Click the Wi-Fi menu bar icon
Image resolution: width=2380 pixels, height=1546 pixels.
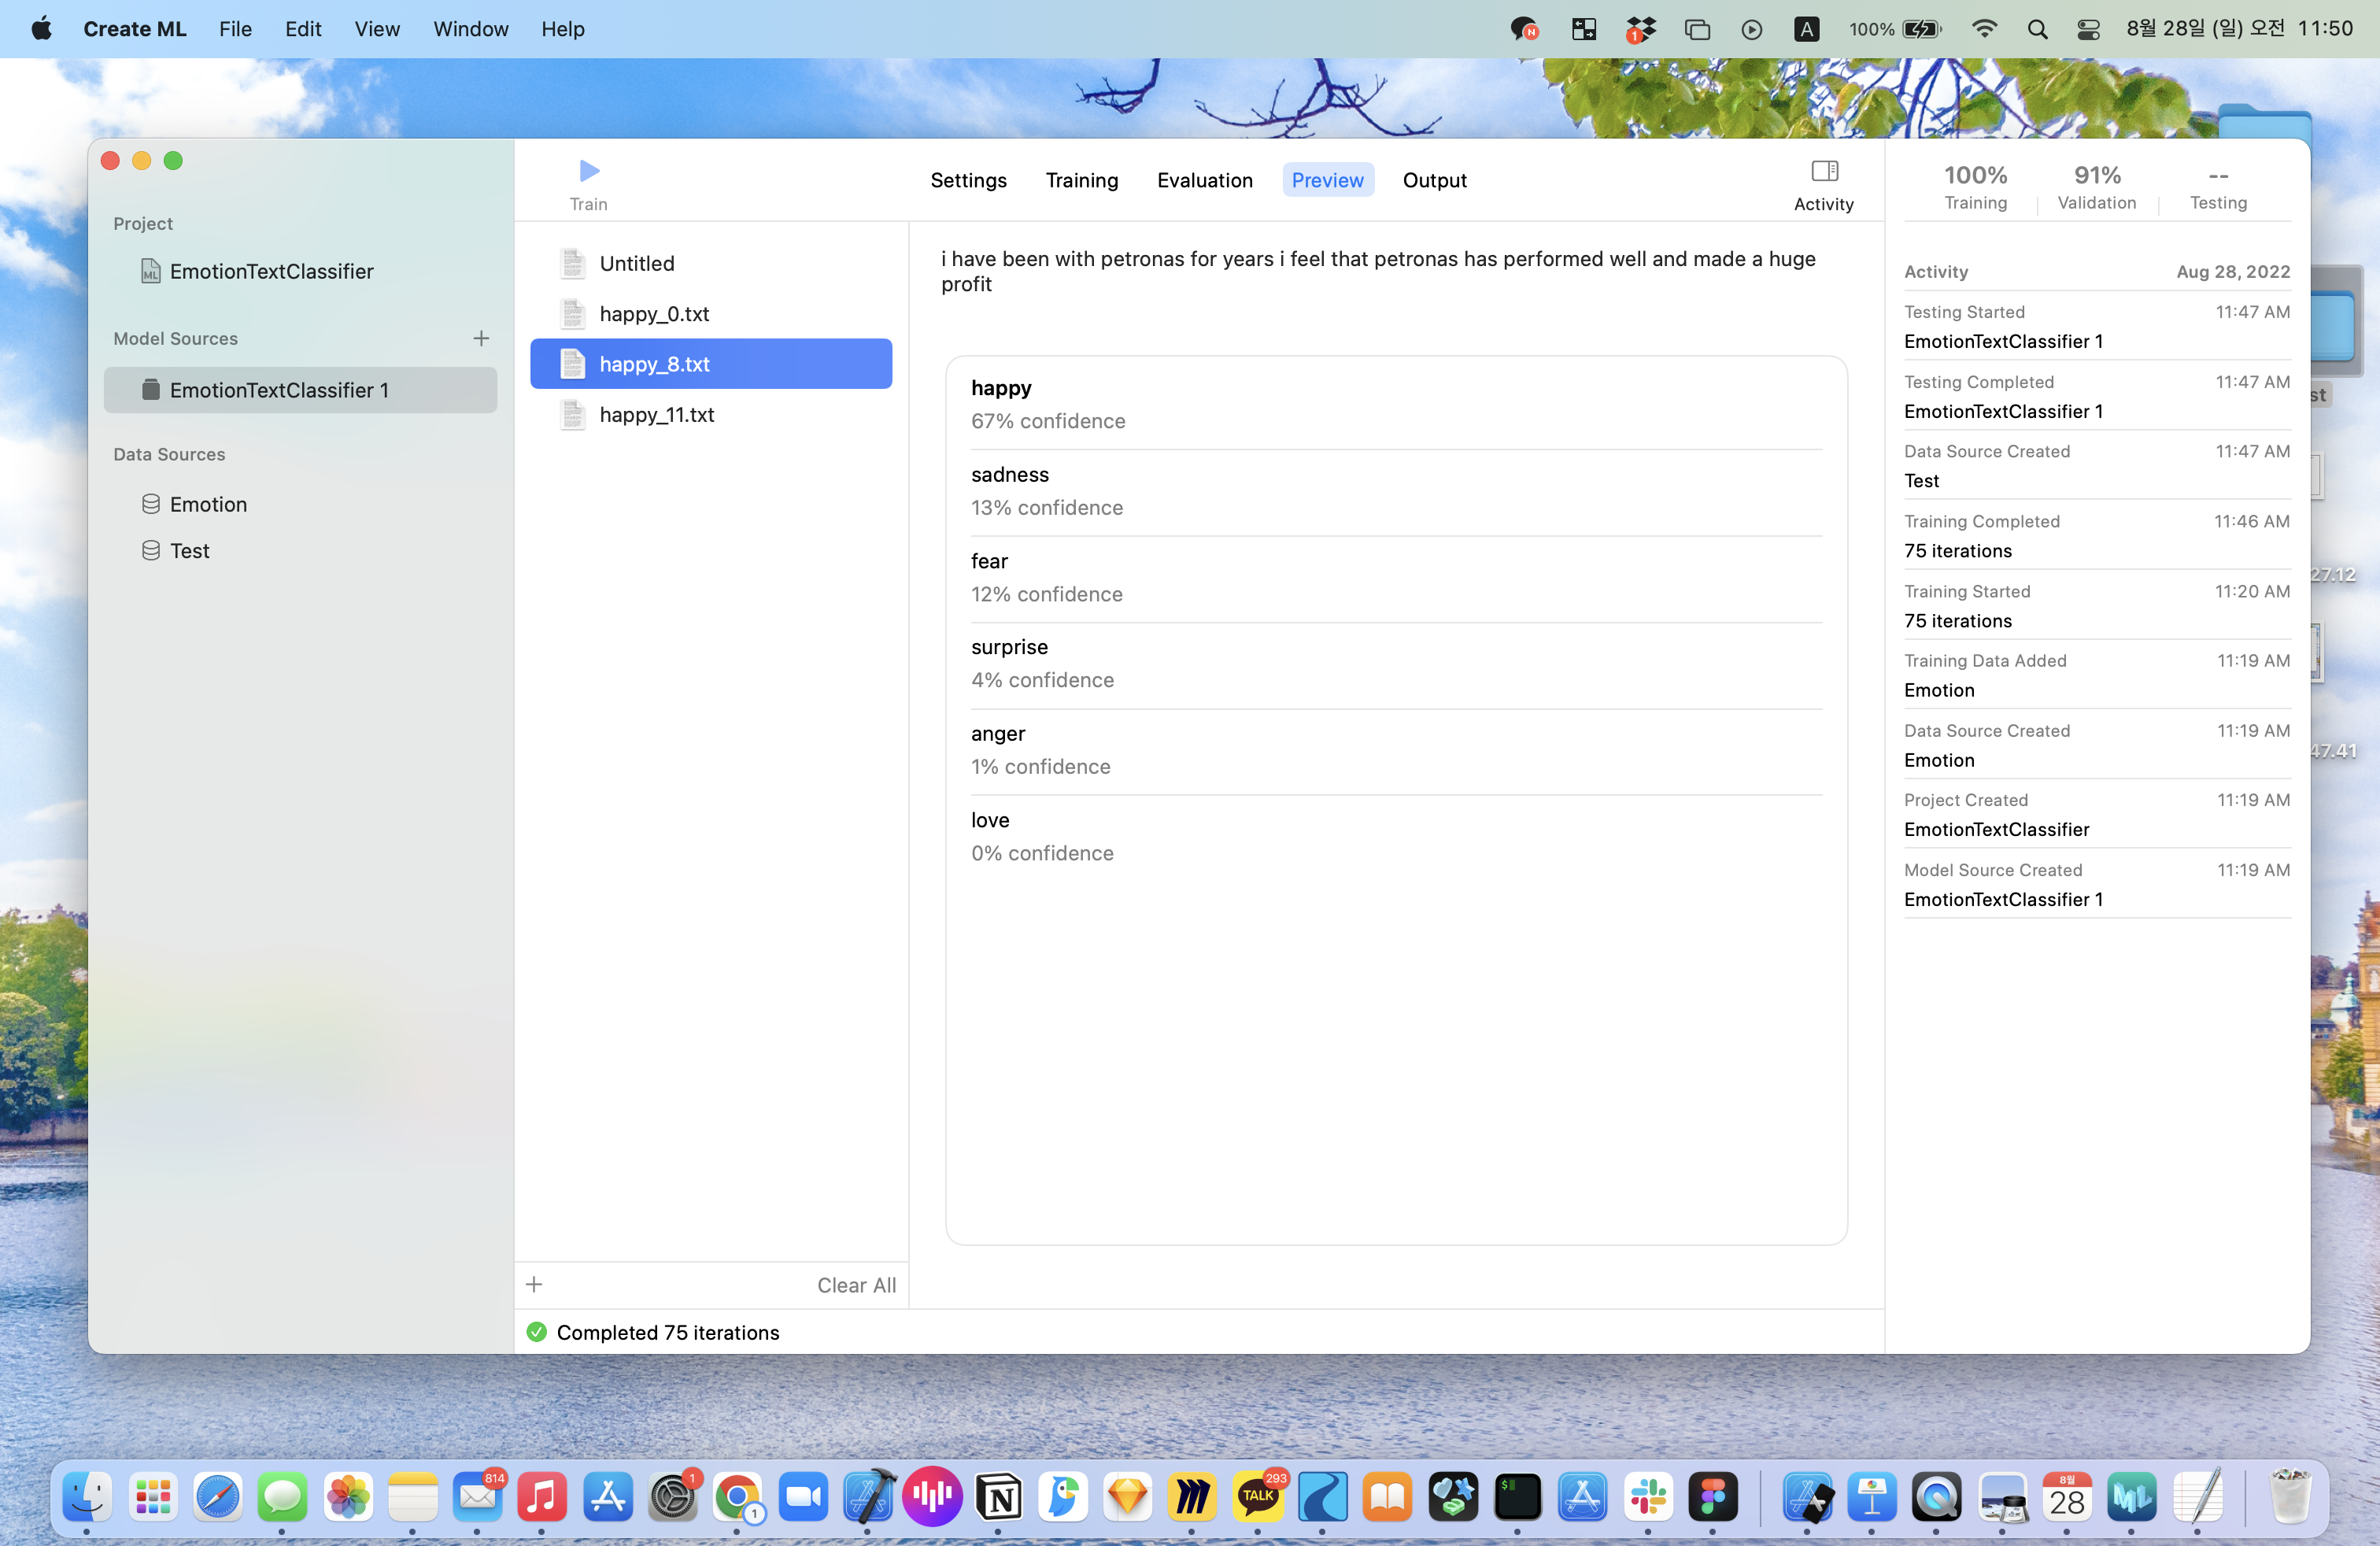point(1984,29)
